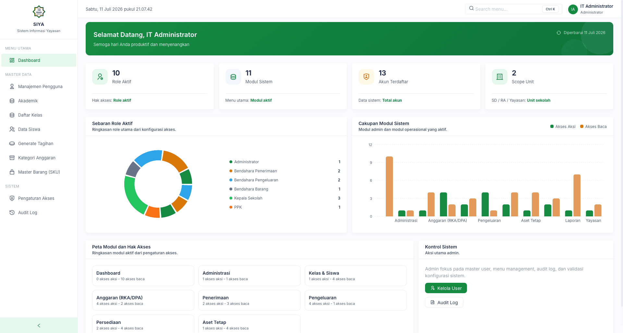Viewport: 623px width, 333px height.
Task: Click the Penerimaan module card
Action: [249, 300]
